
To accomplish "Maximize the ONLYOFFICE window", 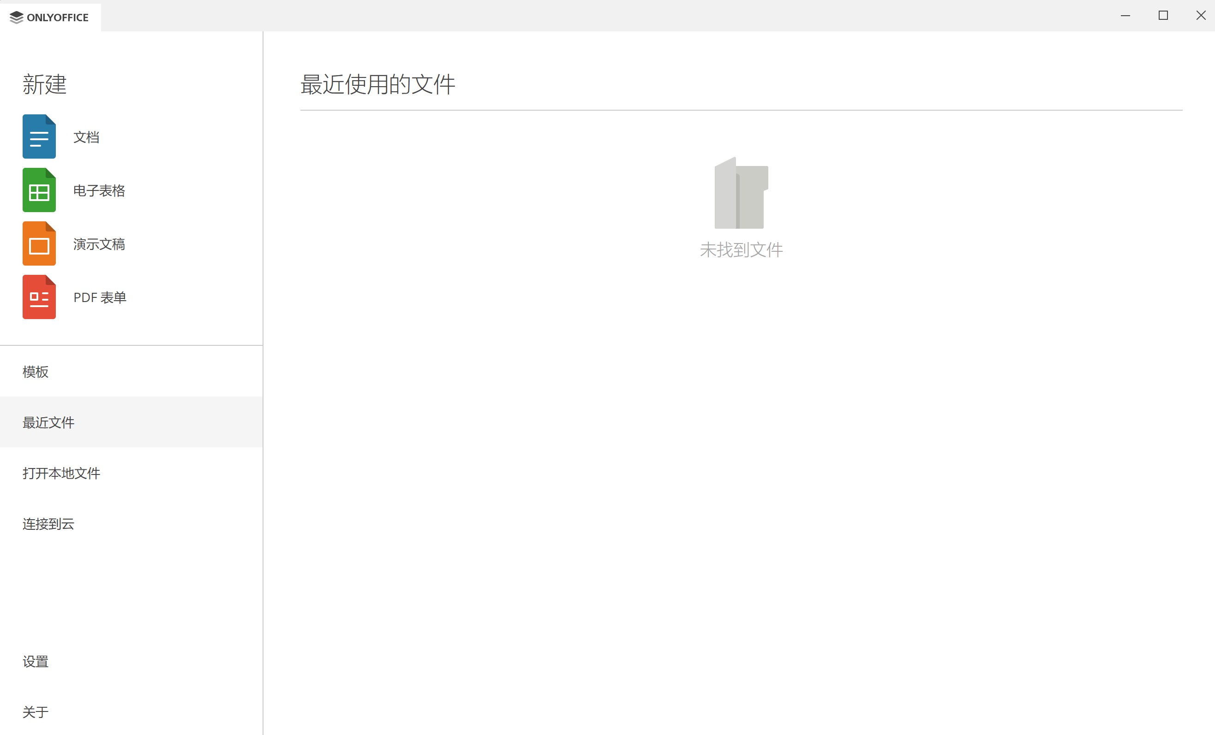I will [1163, 16].
